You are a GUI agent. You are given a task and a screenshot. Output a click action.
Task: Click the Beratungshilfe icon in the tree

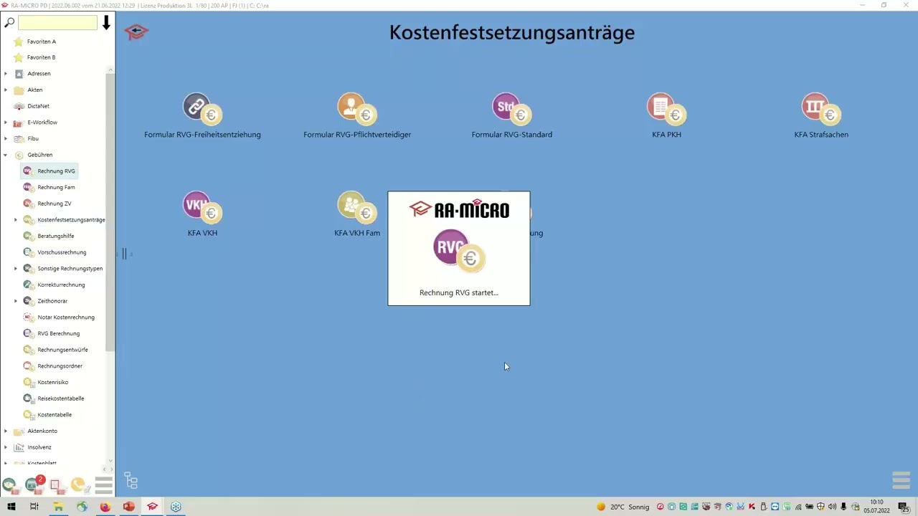pos(28,236)
